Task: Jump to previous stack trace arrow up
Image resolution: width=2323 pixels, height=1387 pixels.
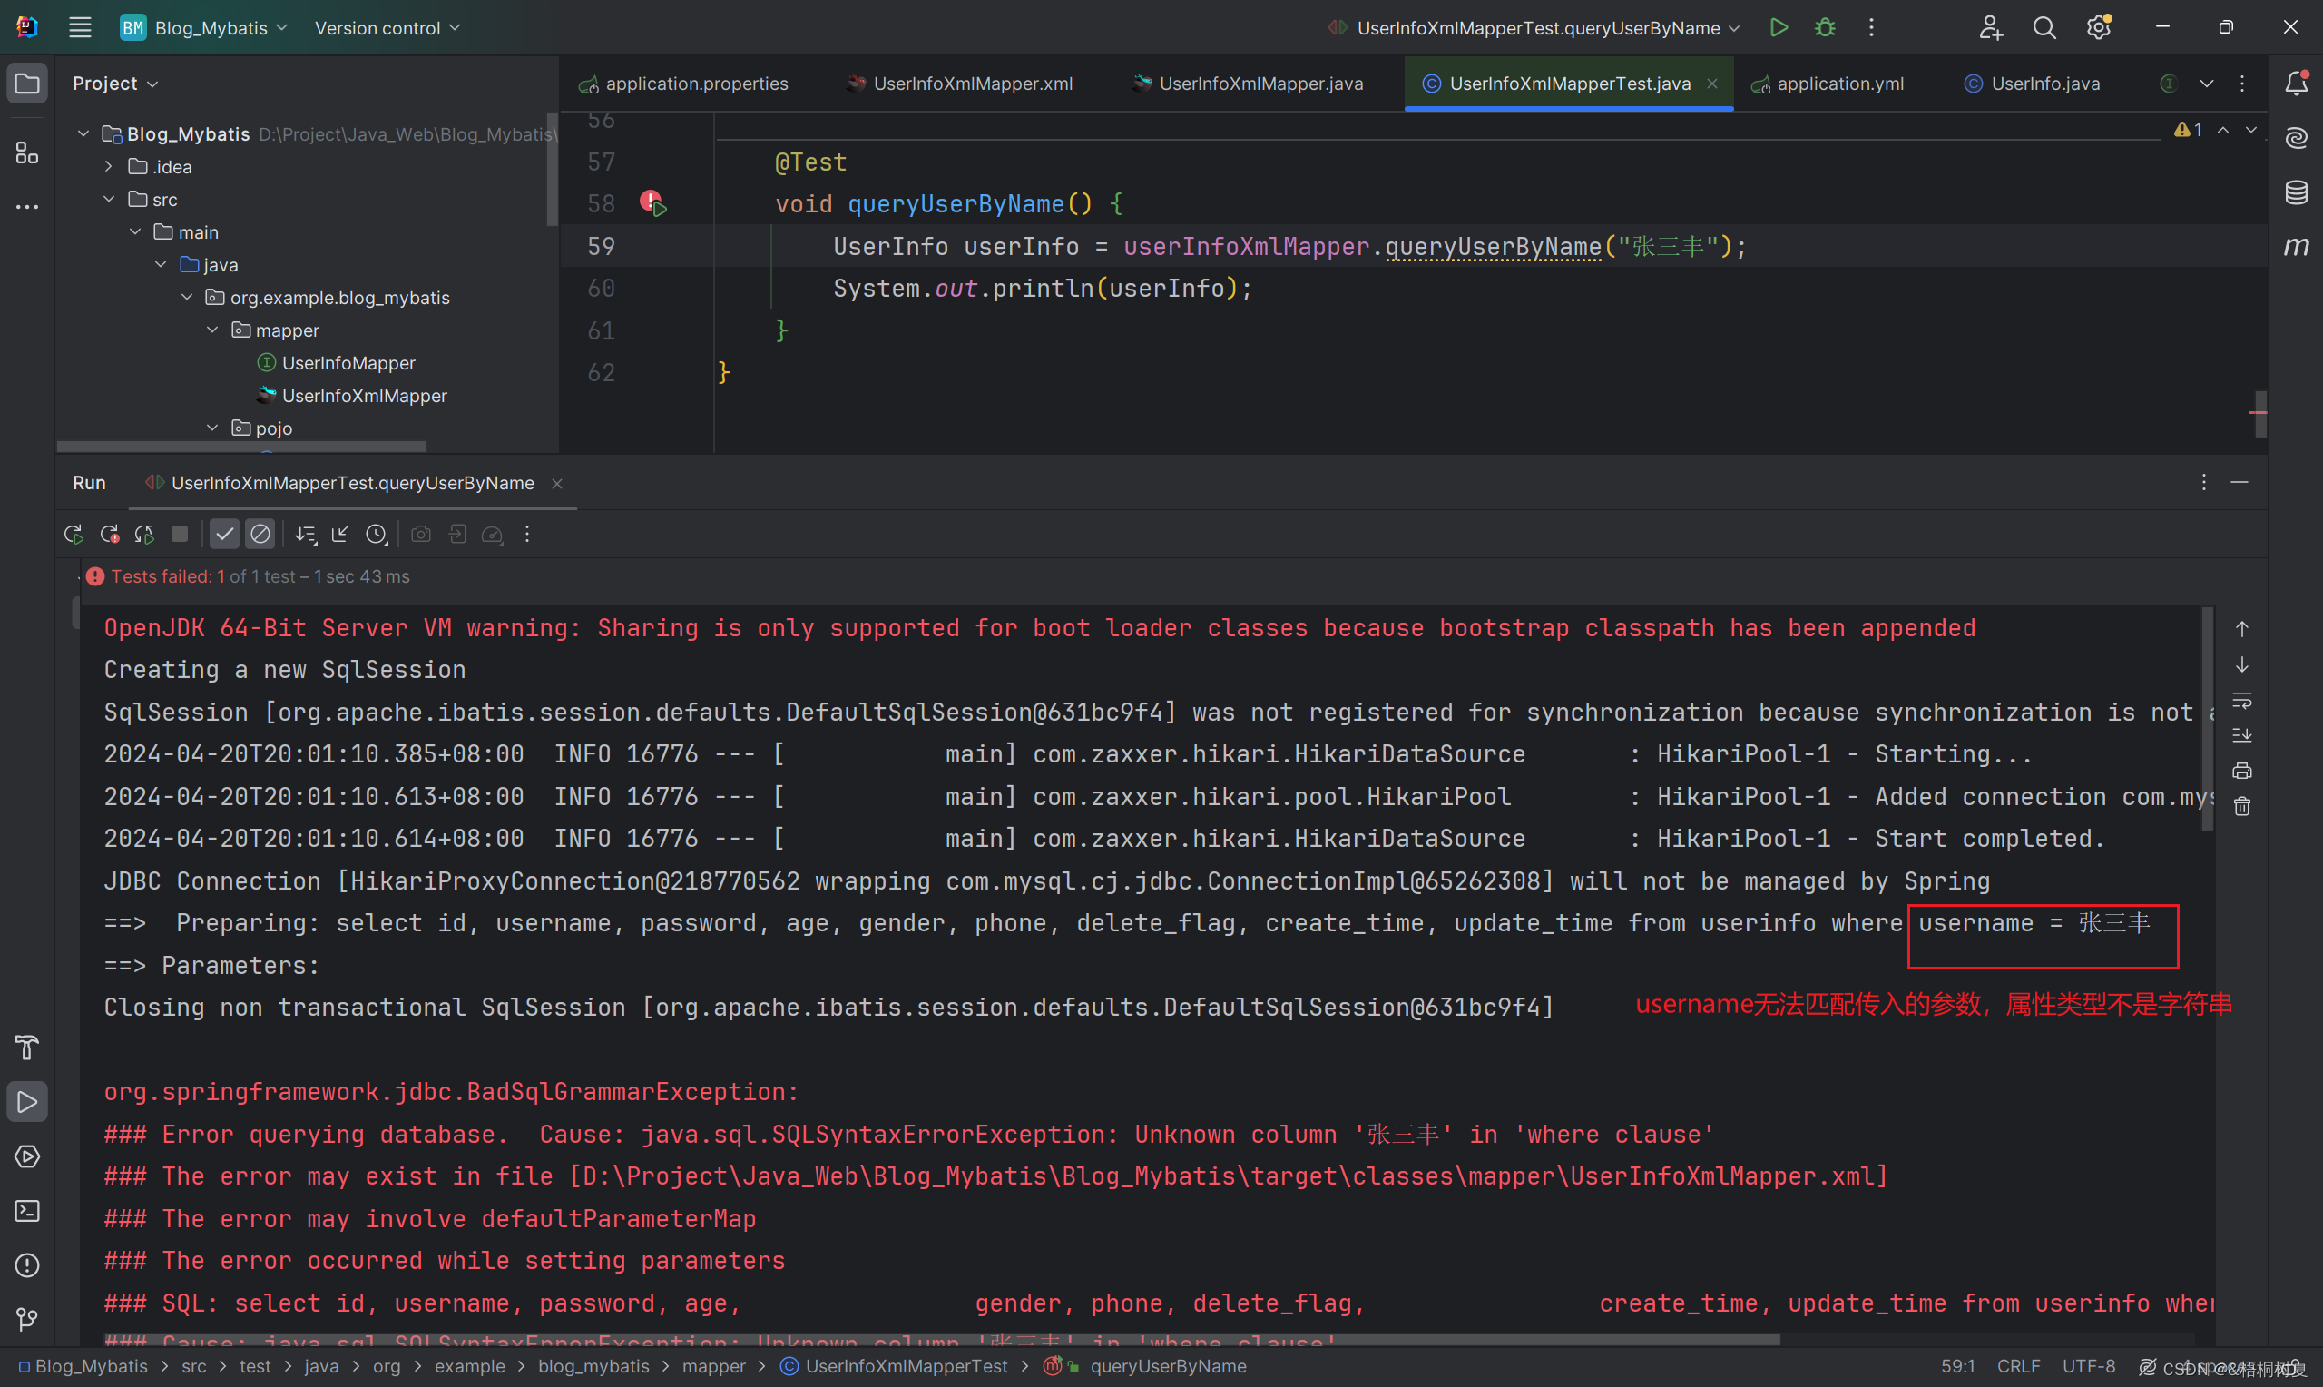Action: click(x=2241, y=628)
